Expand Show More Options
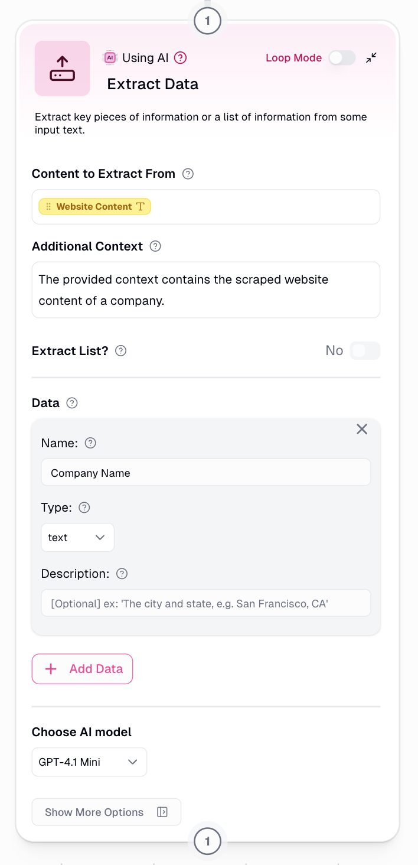The height and width of the screenshot is (865, 418). click(106, 812)
